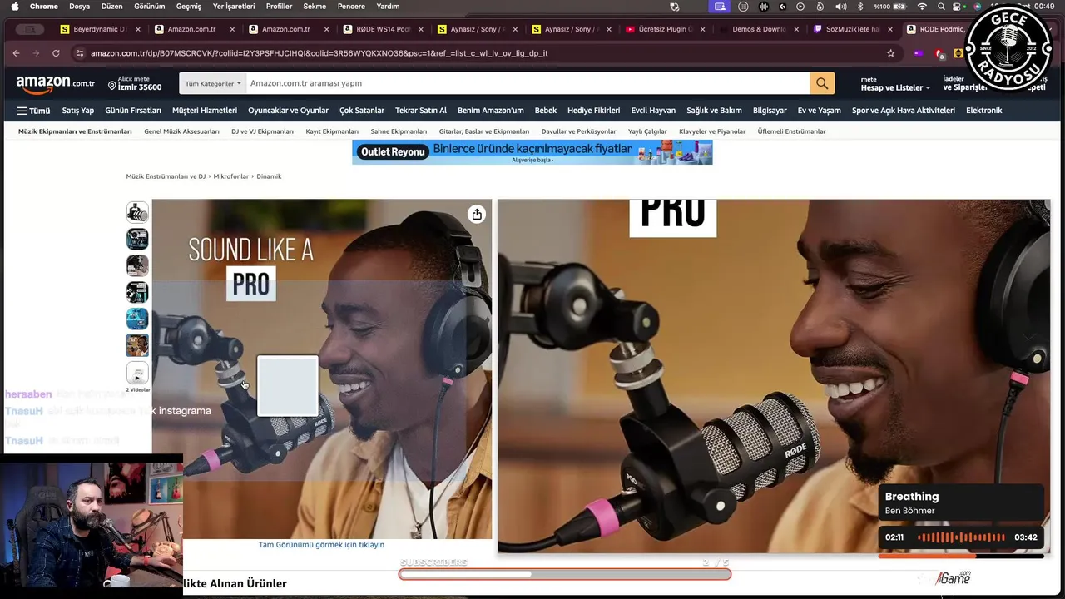The image size is (1065, 599).
Task: Open the Tümü hamburger menu
Action: [33, 111]
